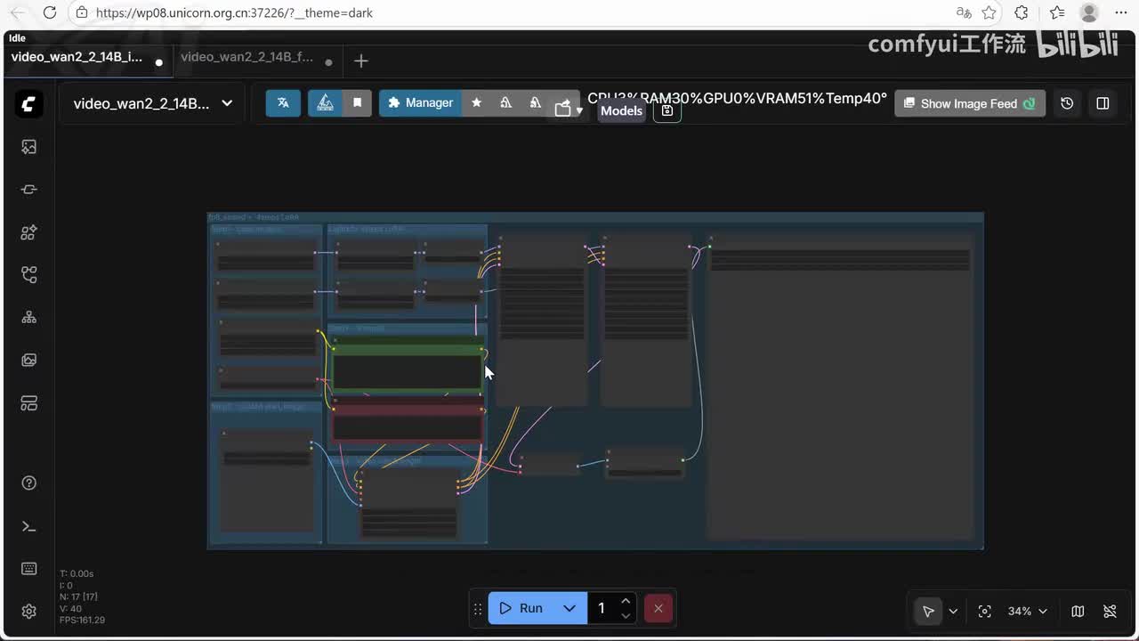Reload the browser page
1139x641 pixels.
50,12
